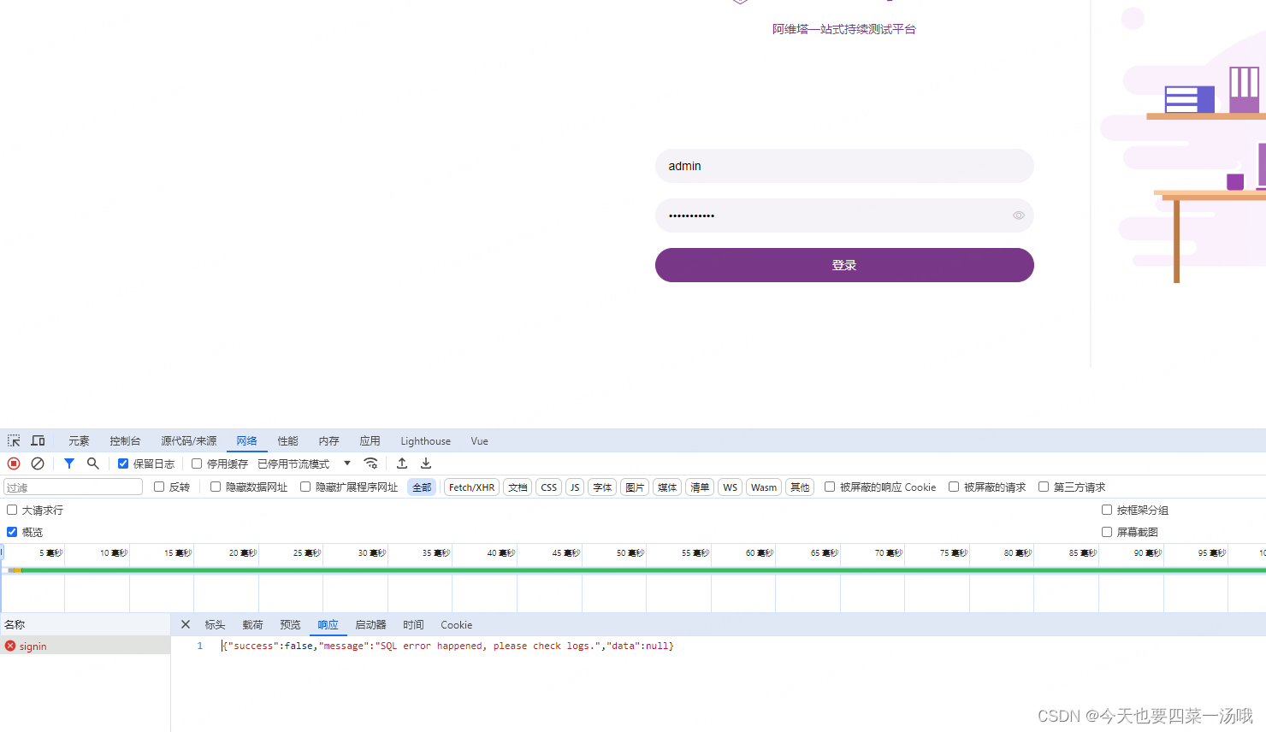The image size is (1266, 732).
Task: Close the request details panel
Action: pyautogui.click(x=186, y=624)
